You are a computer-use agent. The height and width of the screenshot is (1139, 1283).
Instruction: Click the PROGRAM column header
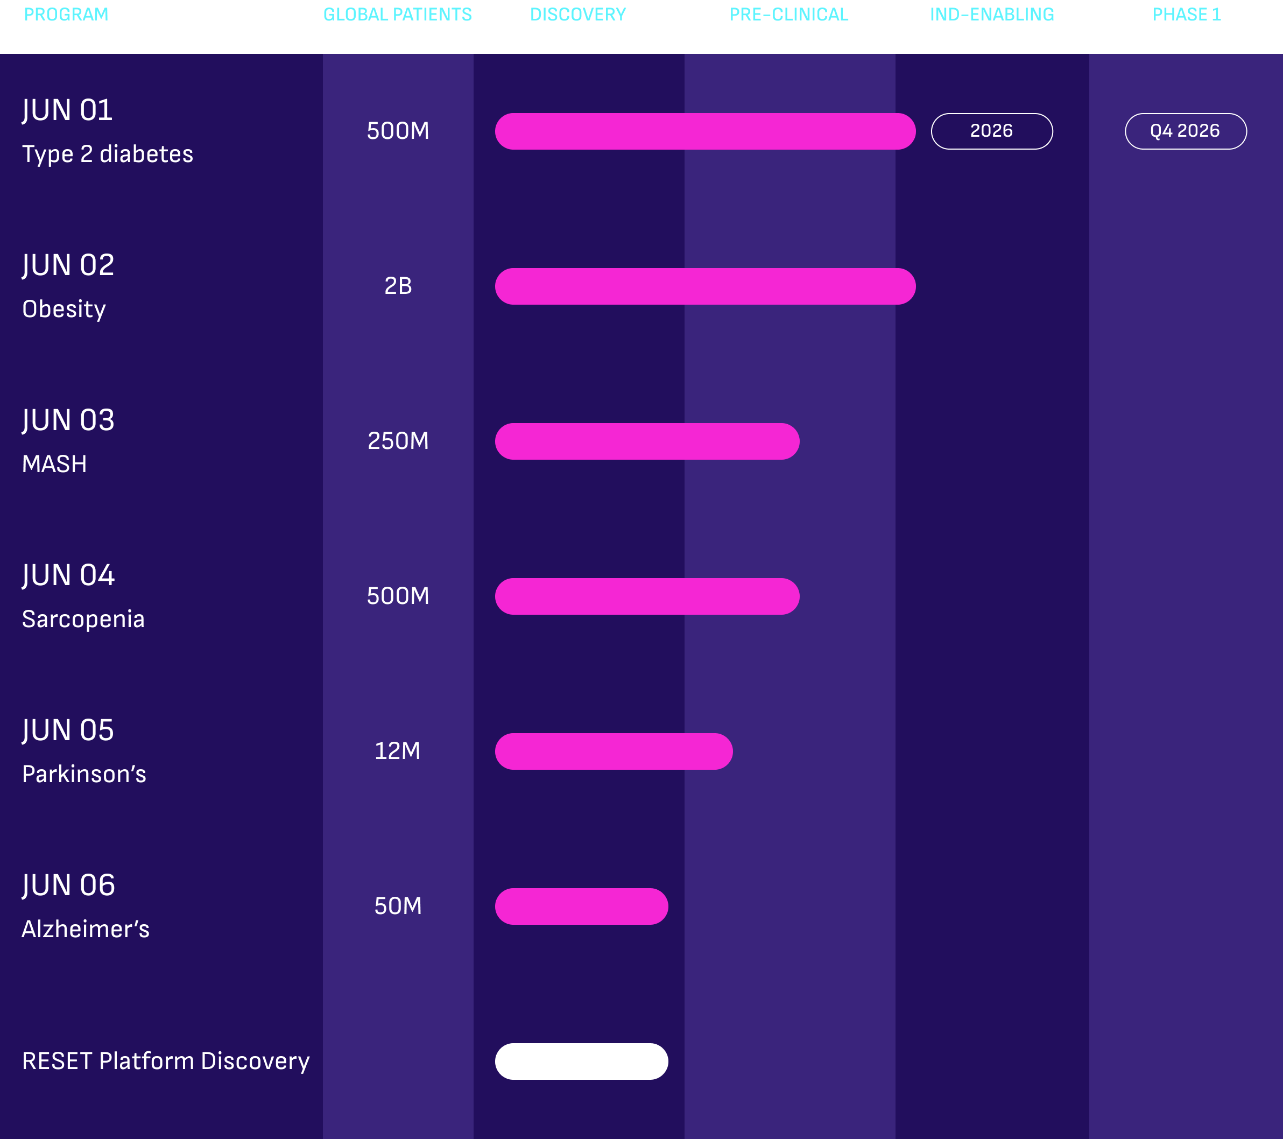point(66,15)
